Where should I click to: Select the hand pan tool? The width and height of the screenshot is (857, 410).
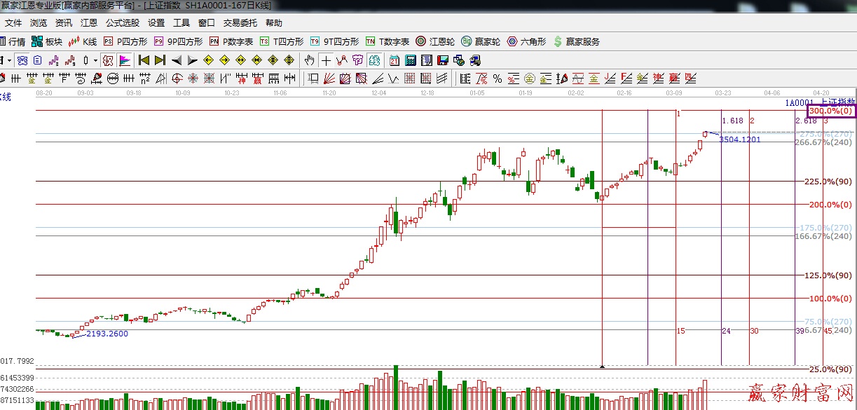click(x=309, y=60)
